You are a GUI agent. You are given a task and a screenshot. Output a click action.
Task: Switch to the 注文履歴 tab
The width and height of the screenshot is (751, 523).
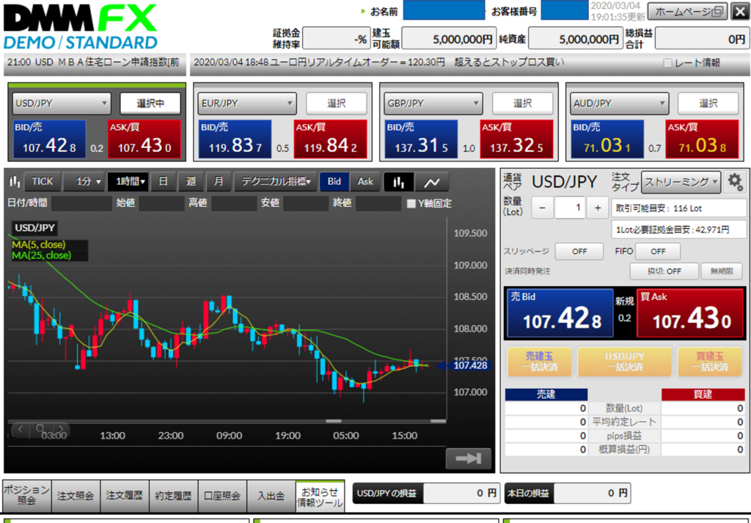pos(125,496)
